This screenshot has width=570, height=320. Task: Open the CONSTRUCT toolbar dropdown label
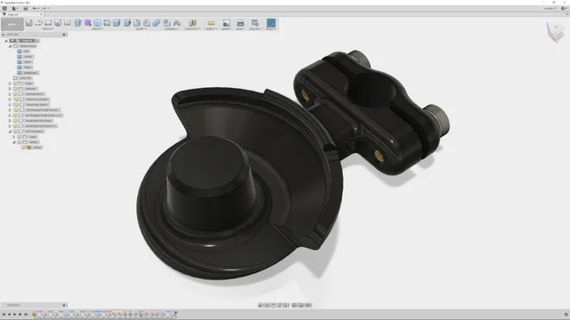[x=192, y=29]
